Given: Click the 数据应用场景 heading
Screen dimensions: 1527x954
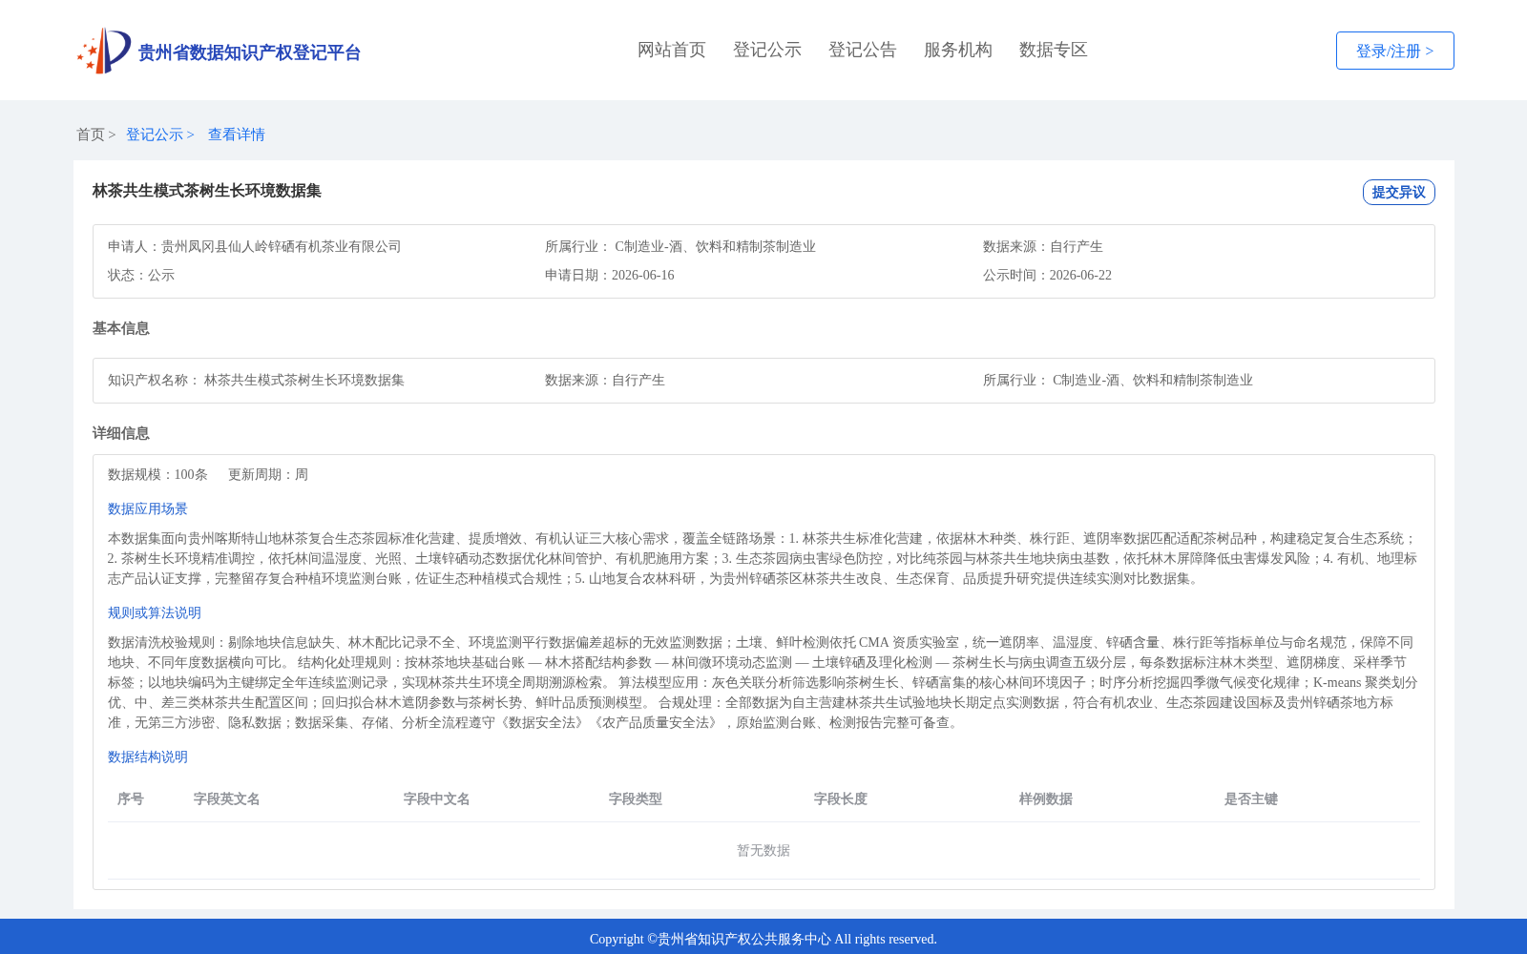Looking at the screenshot, I should click(x=148, y=508).
